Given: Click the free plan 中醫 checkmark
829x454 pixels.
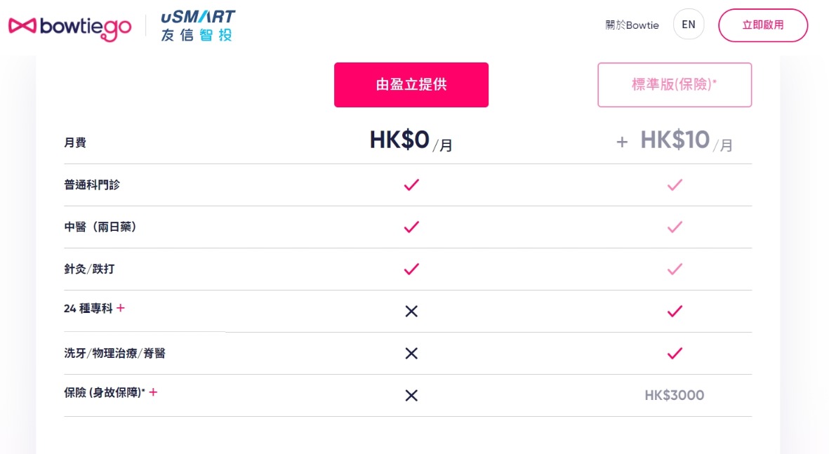Looking at the screenshot, I should pos(411,227).
